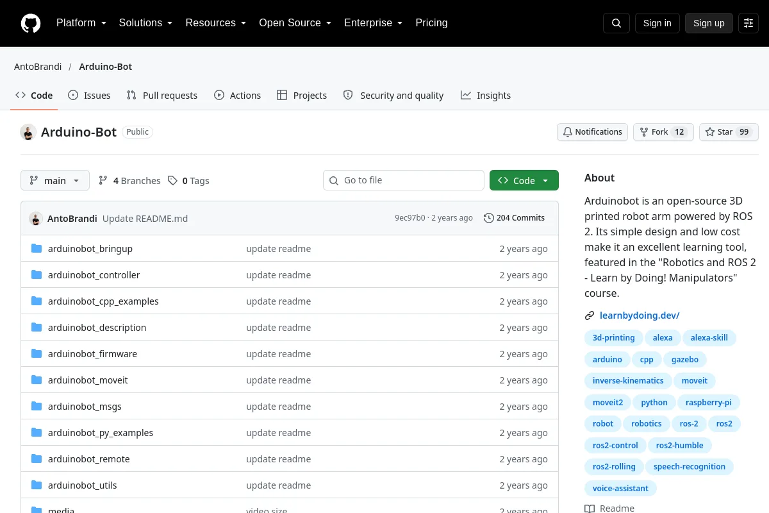Screen dimensions: 769x513
Task: Click the Sign up button
Action: tap(709, 23)
